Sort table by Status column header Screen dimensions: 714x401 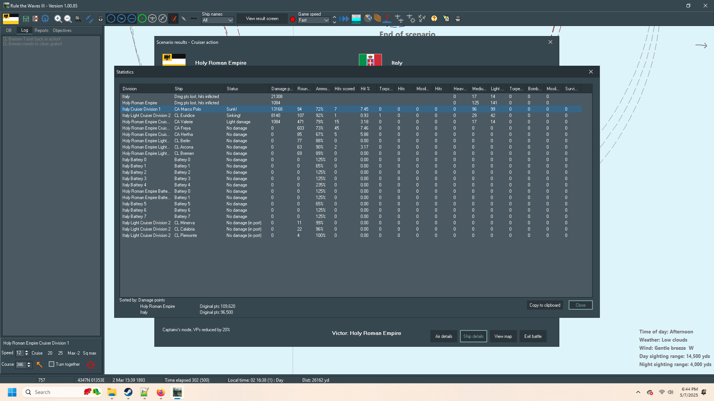(x=247, y=89)
